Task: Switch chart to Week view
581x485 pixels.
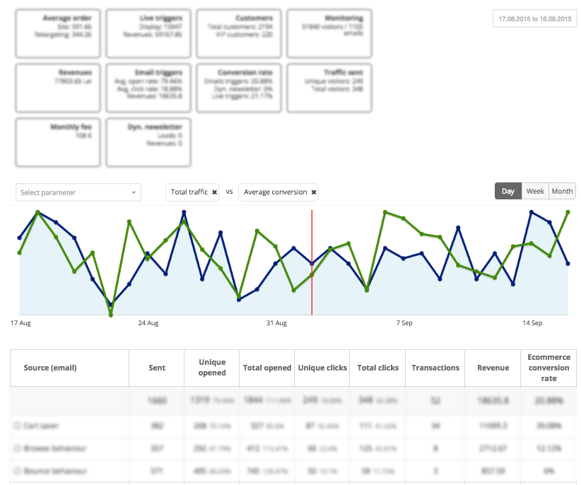Action: [x=535, y=191]
